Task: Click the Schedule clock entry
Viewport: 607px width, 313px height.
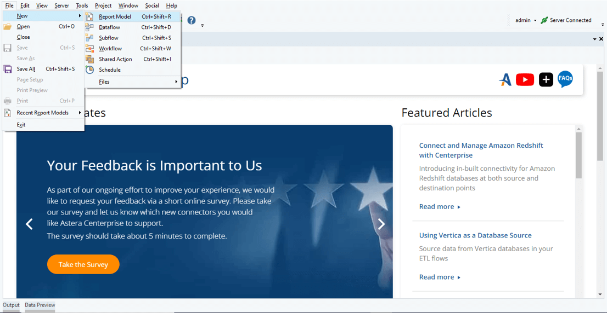Action: click(x=109, y=70)
